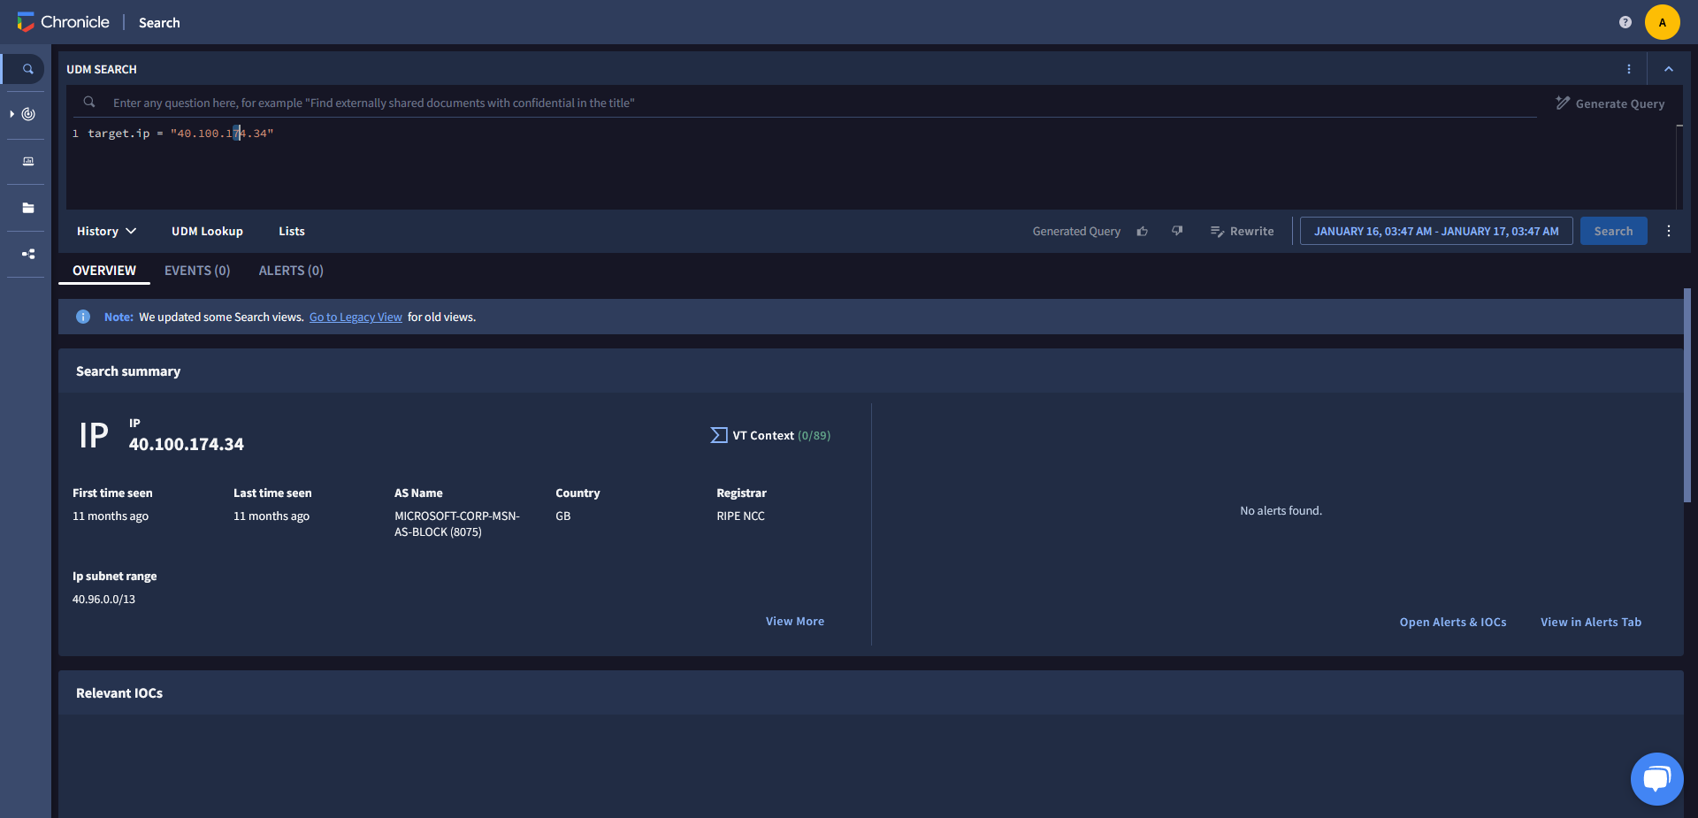Click the Go to Legacy View link
Viewport: 1698px width, 818px height.
(356, 317)
